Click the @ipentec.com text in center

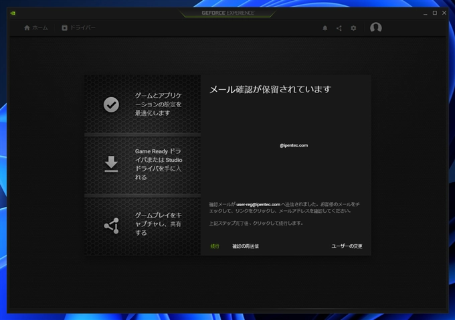click(294, 145)
